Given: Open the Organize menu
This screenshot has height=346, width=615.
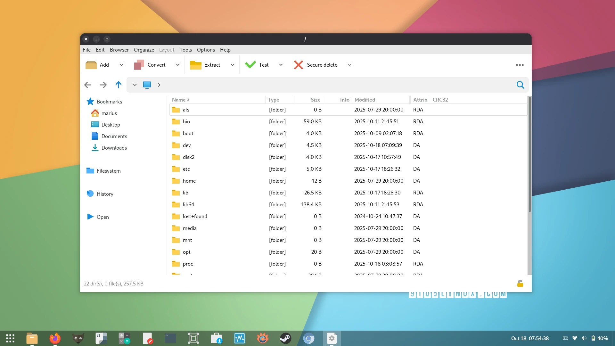Looking at the screenshot, I should click(x=144, y=50).
